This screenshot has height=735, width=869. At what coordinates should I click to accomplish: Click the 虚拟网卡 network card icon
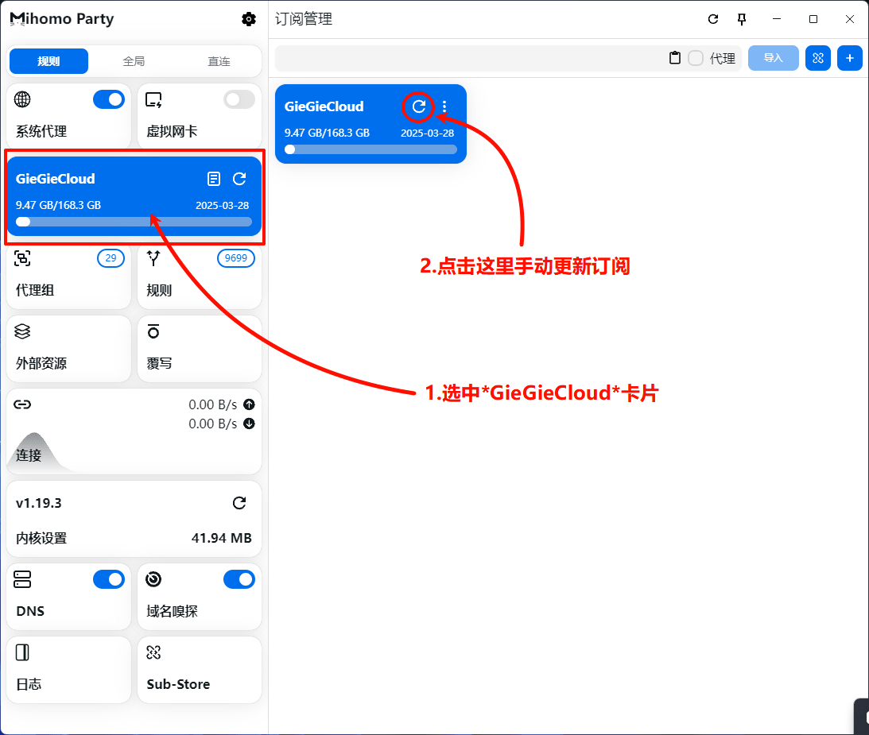(153, 99)
